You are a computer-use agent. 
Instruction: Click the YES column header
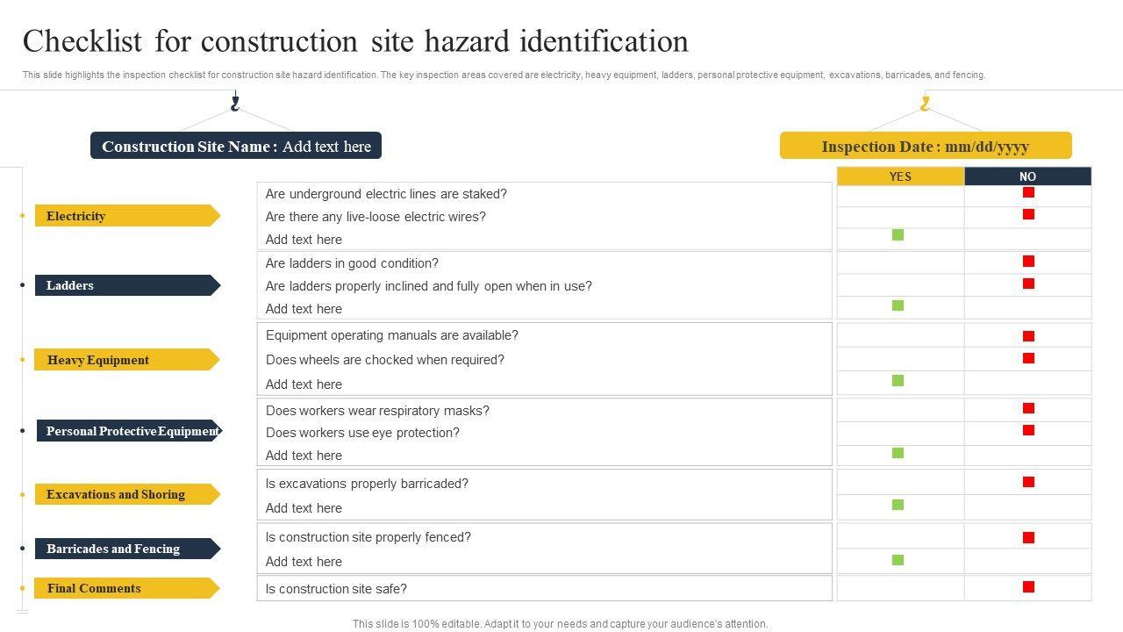pos(900,176)
